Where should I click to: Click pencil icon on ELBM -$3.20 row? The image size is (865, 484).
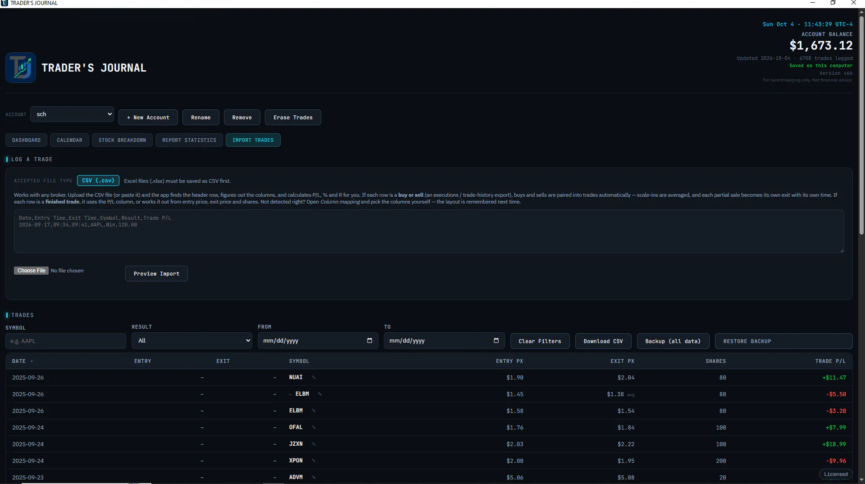point(314,411)
